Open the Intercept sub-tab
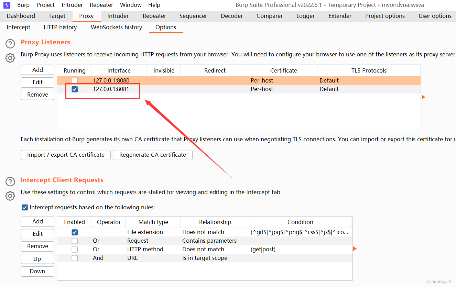 point(19,27)
